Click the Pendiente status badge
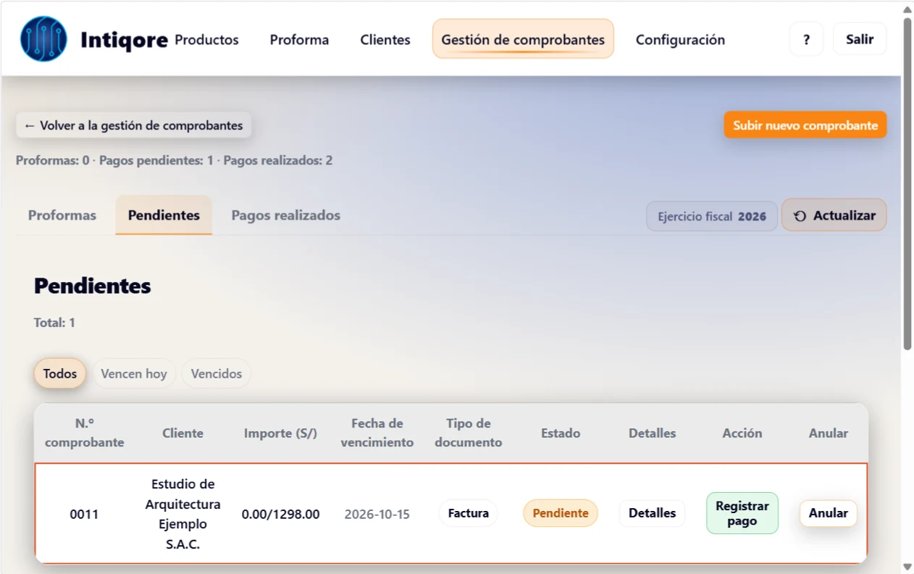This screenshot has height=574, width=914. click(561, 513)
